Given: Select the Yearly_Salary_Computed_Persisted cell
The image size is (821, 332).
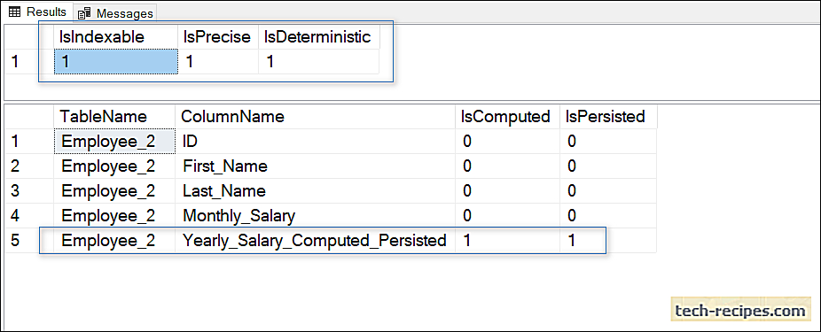Looking at the screenshot, I should (x=316, y=241).
